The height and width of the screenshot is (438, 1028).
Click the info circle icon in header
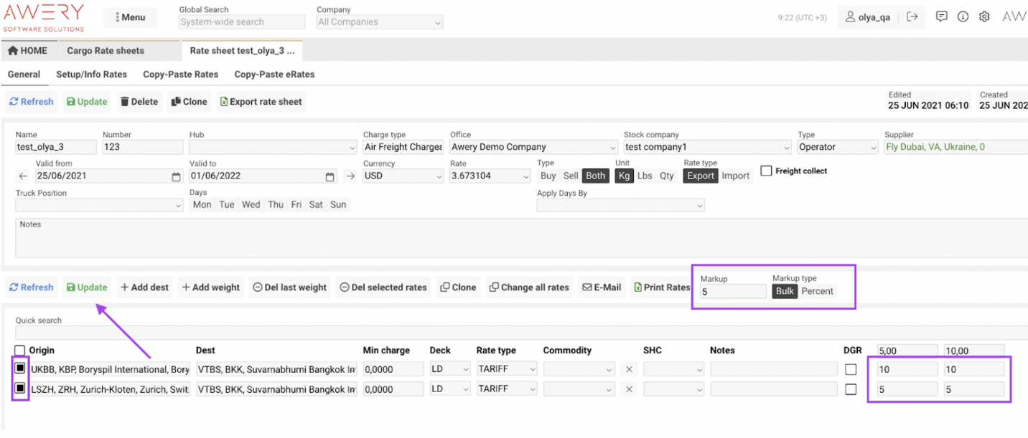[x=963, y=16]
